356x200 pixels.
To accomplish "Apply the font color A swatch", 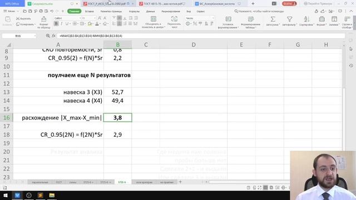I will [97, 23].
